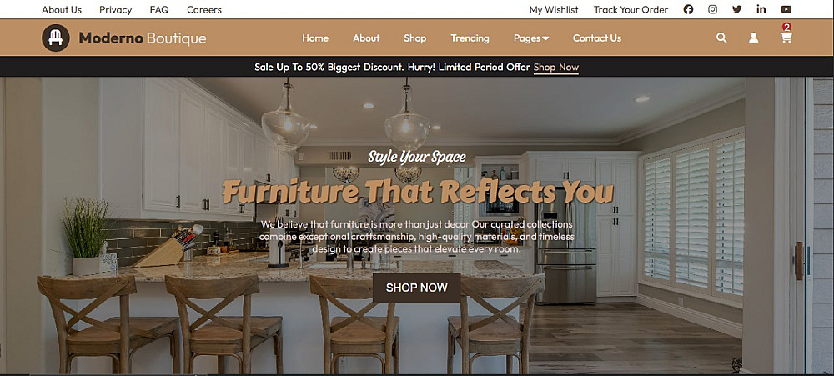Open the Facebook social icon
This screenshot has width=834, height=376.
click(x=688, y=9)
